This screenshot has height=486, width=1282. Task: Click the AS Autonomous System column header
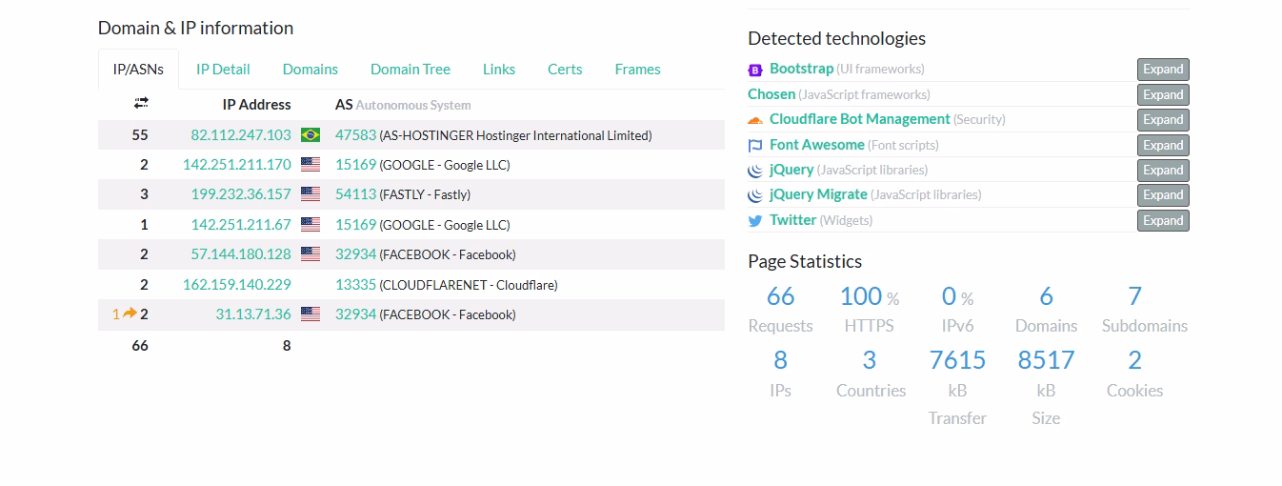point(403,105)
